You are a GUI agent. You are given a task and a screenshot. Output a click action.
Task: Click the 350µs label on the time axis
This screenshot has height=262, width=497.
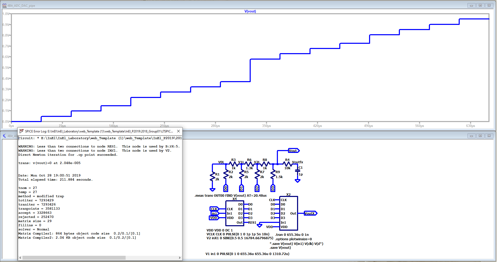(x=266, y=126)
